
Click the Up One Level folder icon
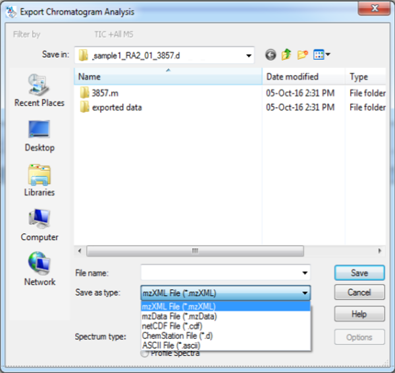coord(286,55)
